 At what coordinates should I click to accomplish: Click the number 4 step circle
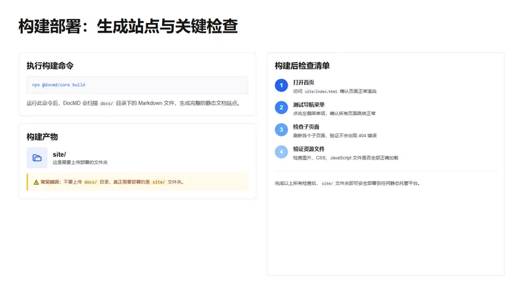(281, 152)
